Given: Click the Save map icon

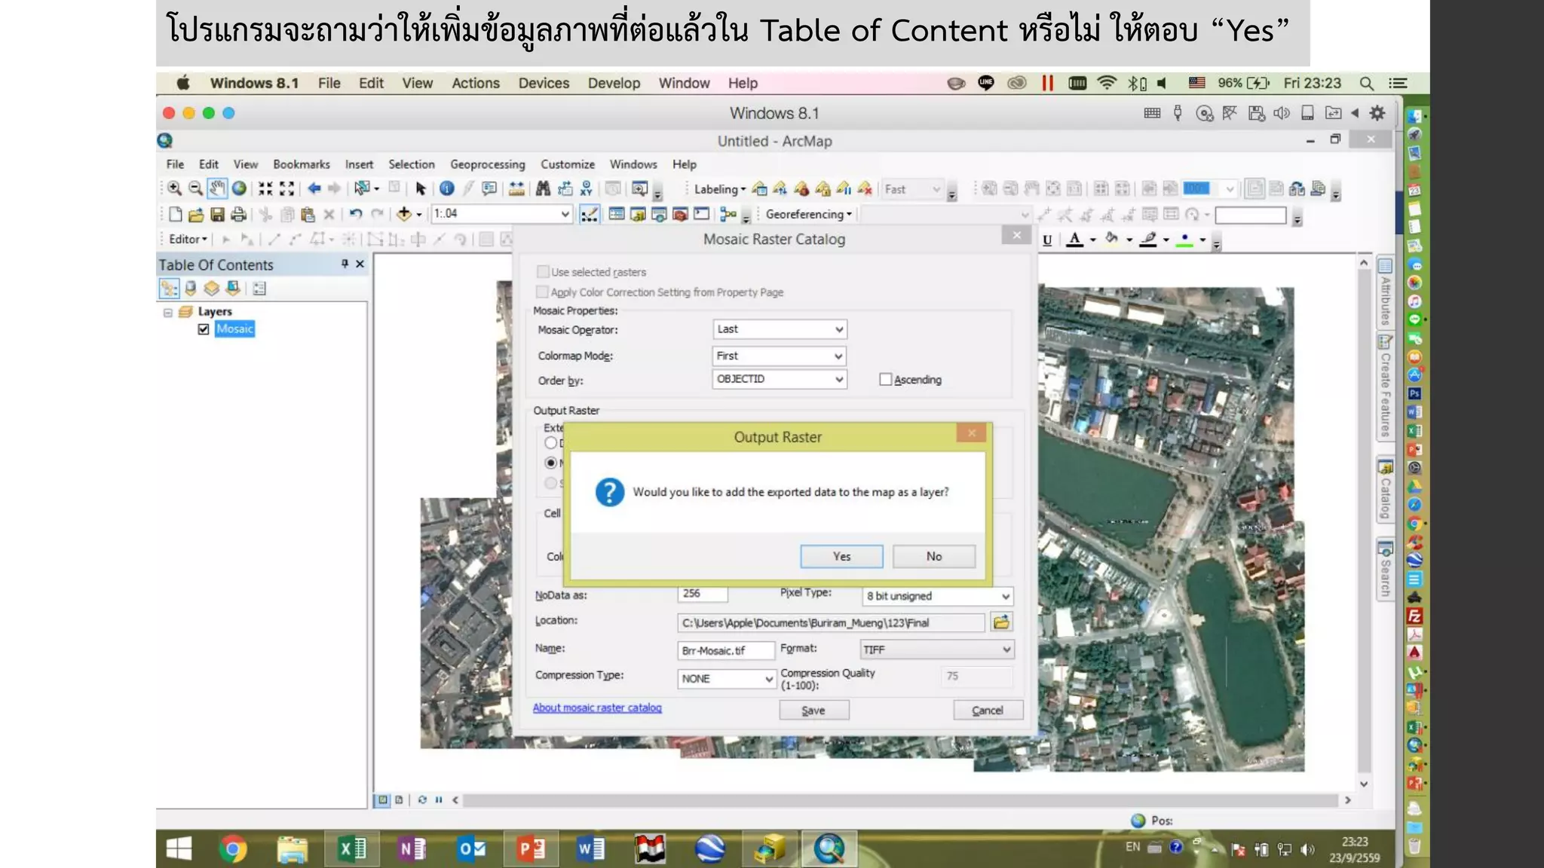Looking at the screenshot, I should tap(217, 215).
